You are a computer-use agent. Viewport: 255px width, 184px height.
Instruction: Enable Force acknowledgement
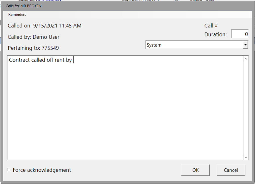point(9,170)
